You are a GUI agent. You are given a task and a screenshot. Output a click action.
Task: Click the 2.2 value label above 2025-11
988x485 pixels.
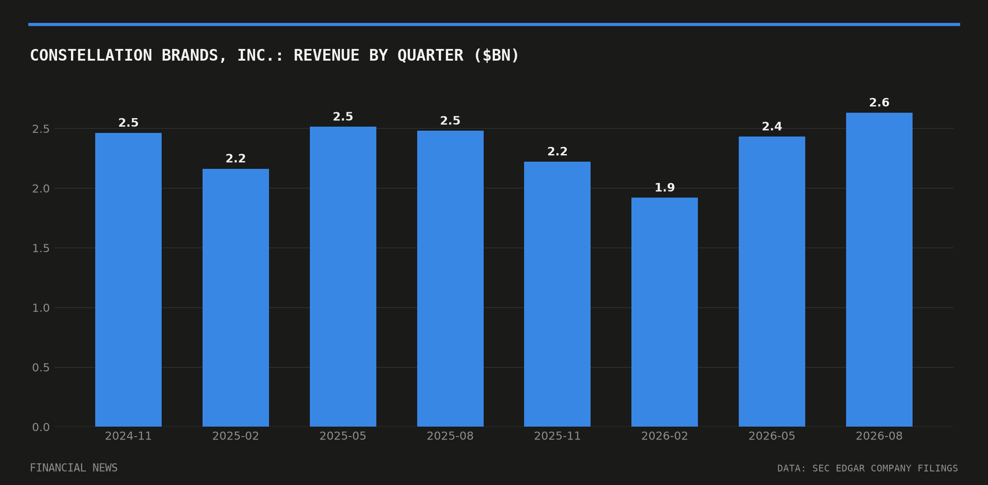[x=557, y=152]
